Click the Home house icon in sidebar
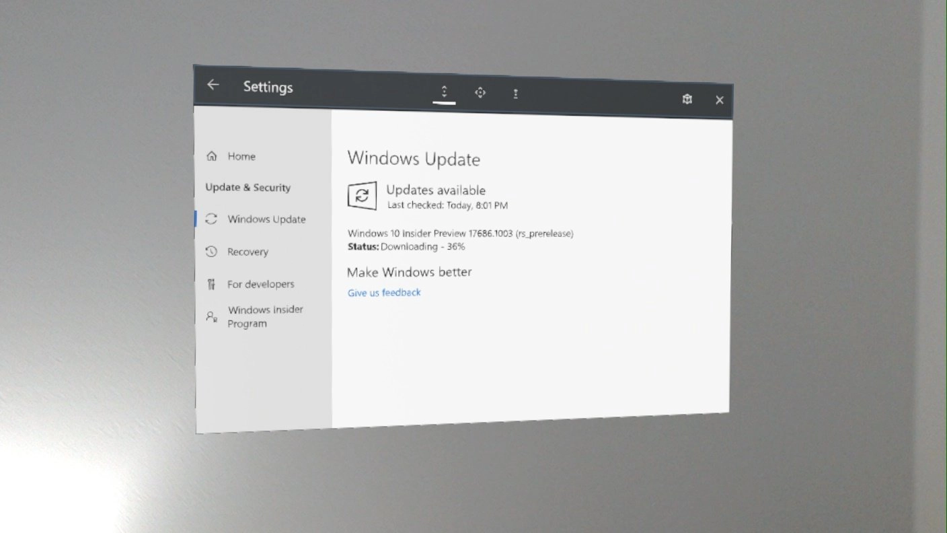 (x=212, y=156)
